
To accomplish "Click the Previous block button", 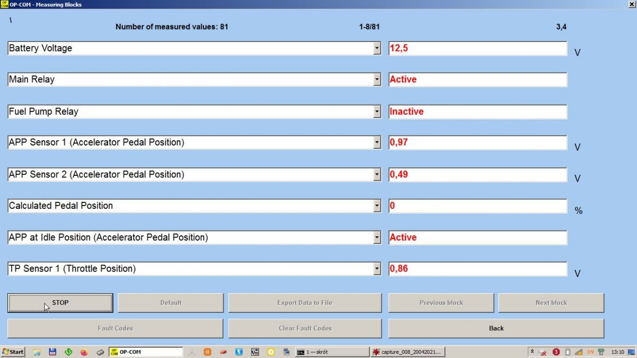I will pyautogui.click(x=441, y=303).
